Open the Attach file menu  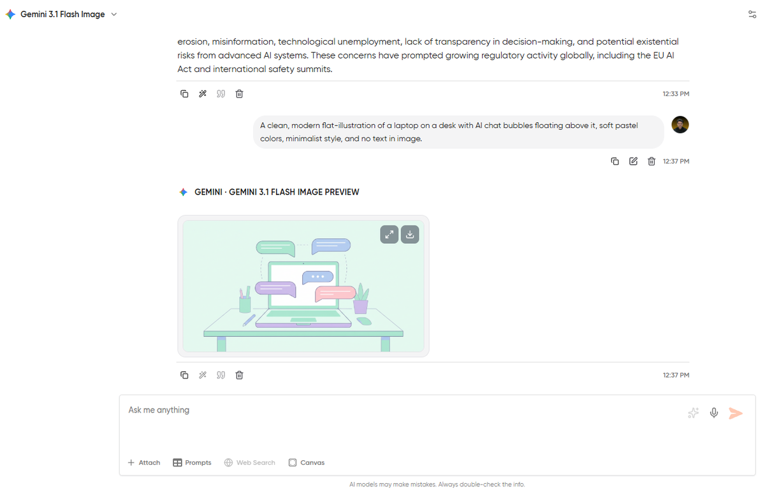143,462
